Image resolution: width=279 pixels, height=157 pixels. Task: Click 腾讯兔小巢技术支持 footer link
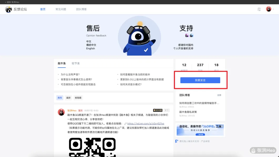pos(189,141)
